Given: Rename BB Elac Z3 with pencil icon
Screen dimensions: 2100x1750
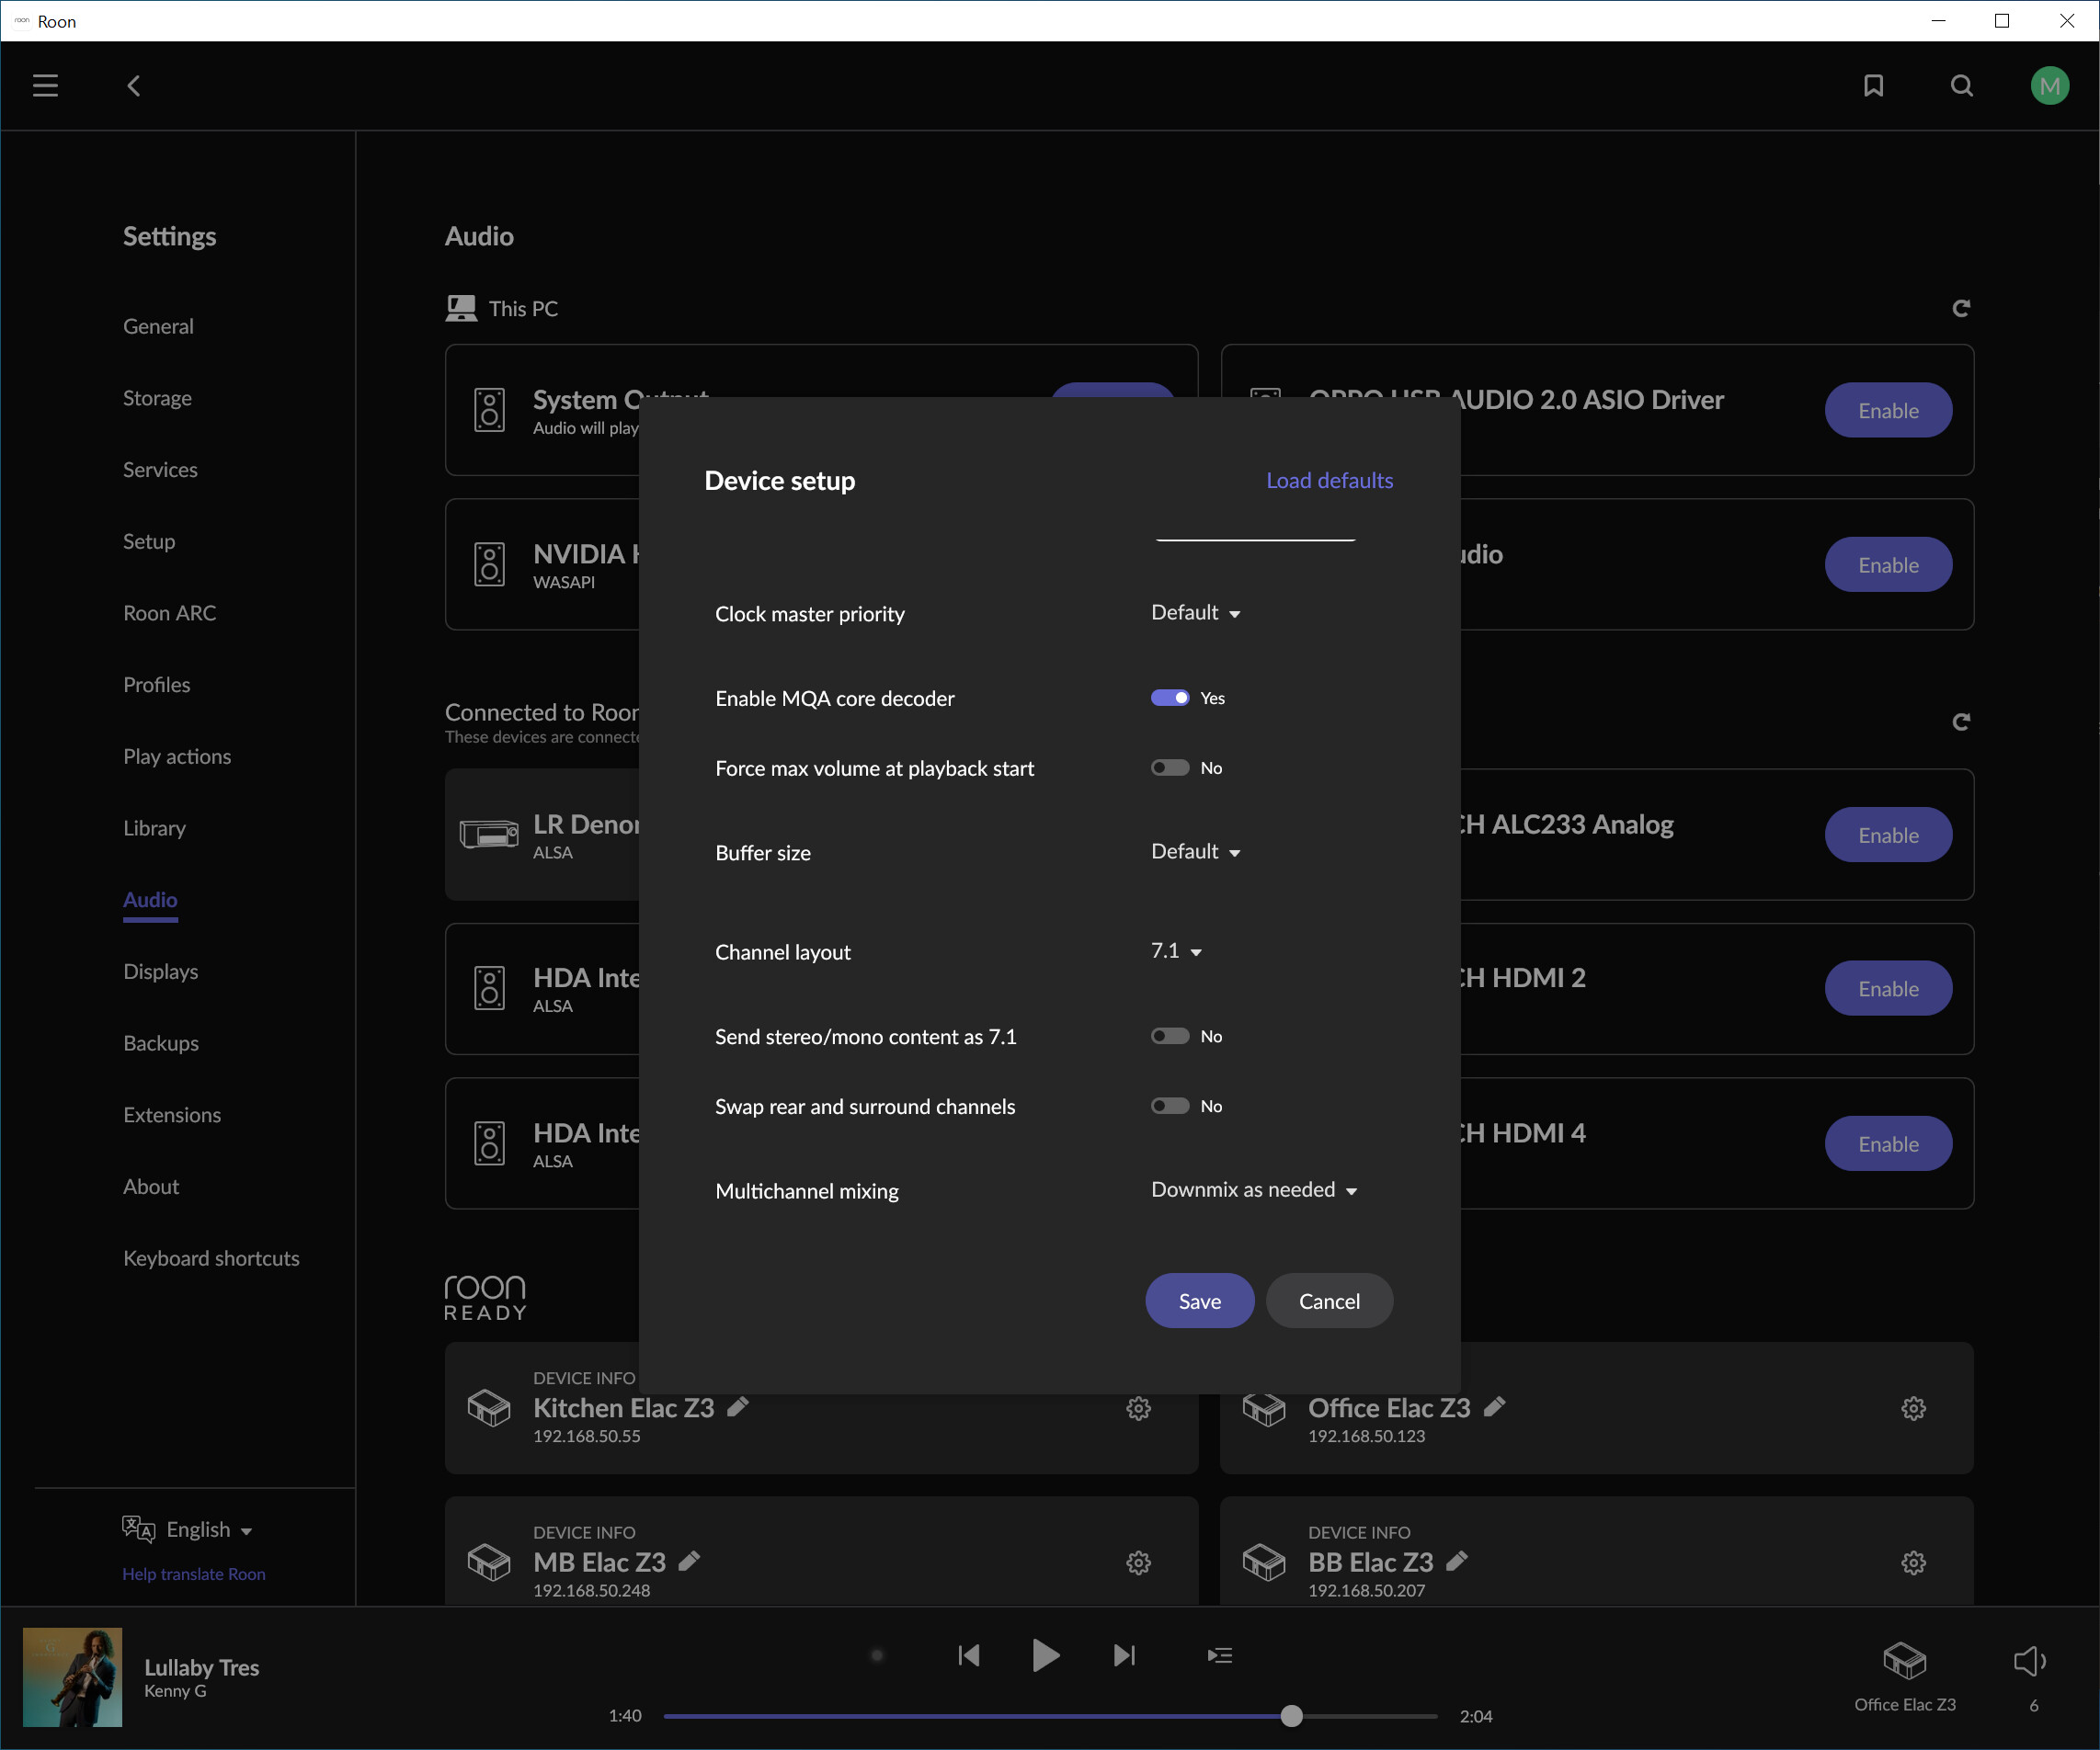Looking at the screenshot, I should coord(1457,1560).
